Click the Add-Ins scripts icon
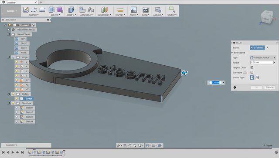The width and height of the screenshot is (279, 158). coord(158,10)
